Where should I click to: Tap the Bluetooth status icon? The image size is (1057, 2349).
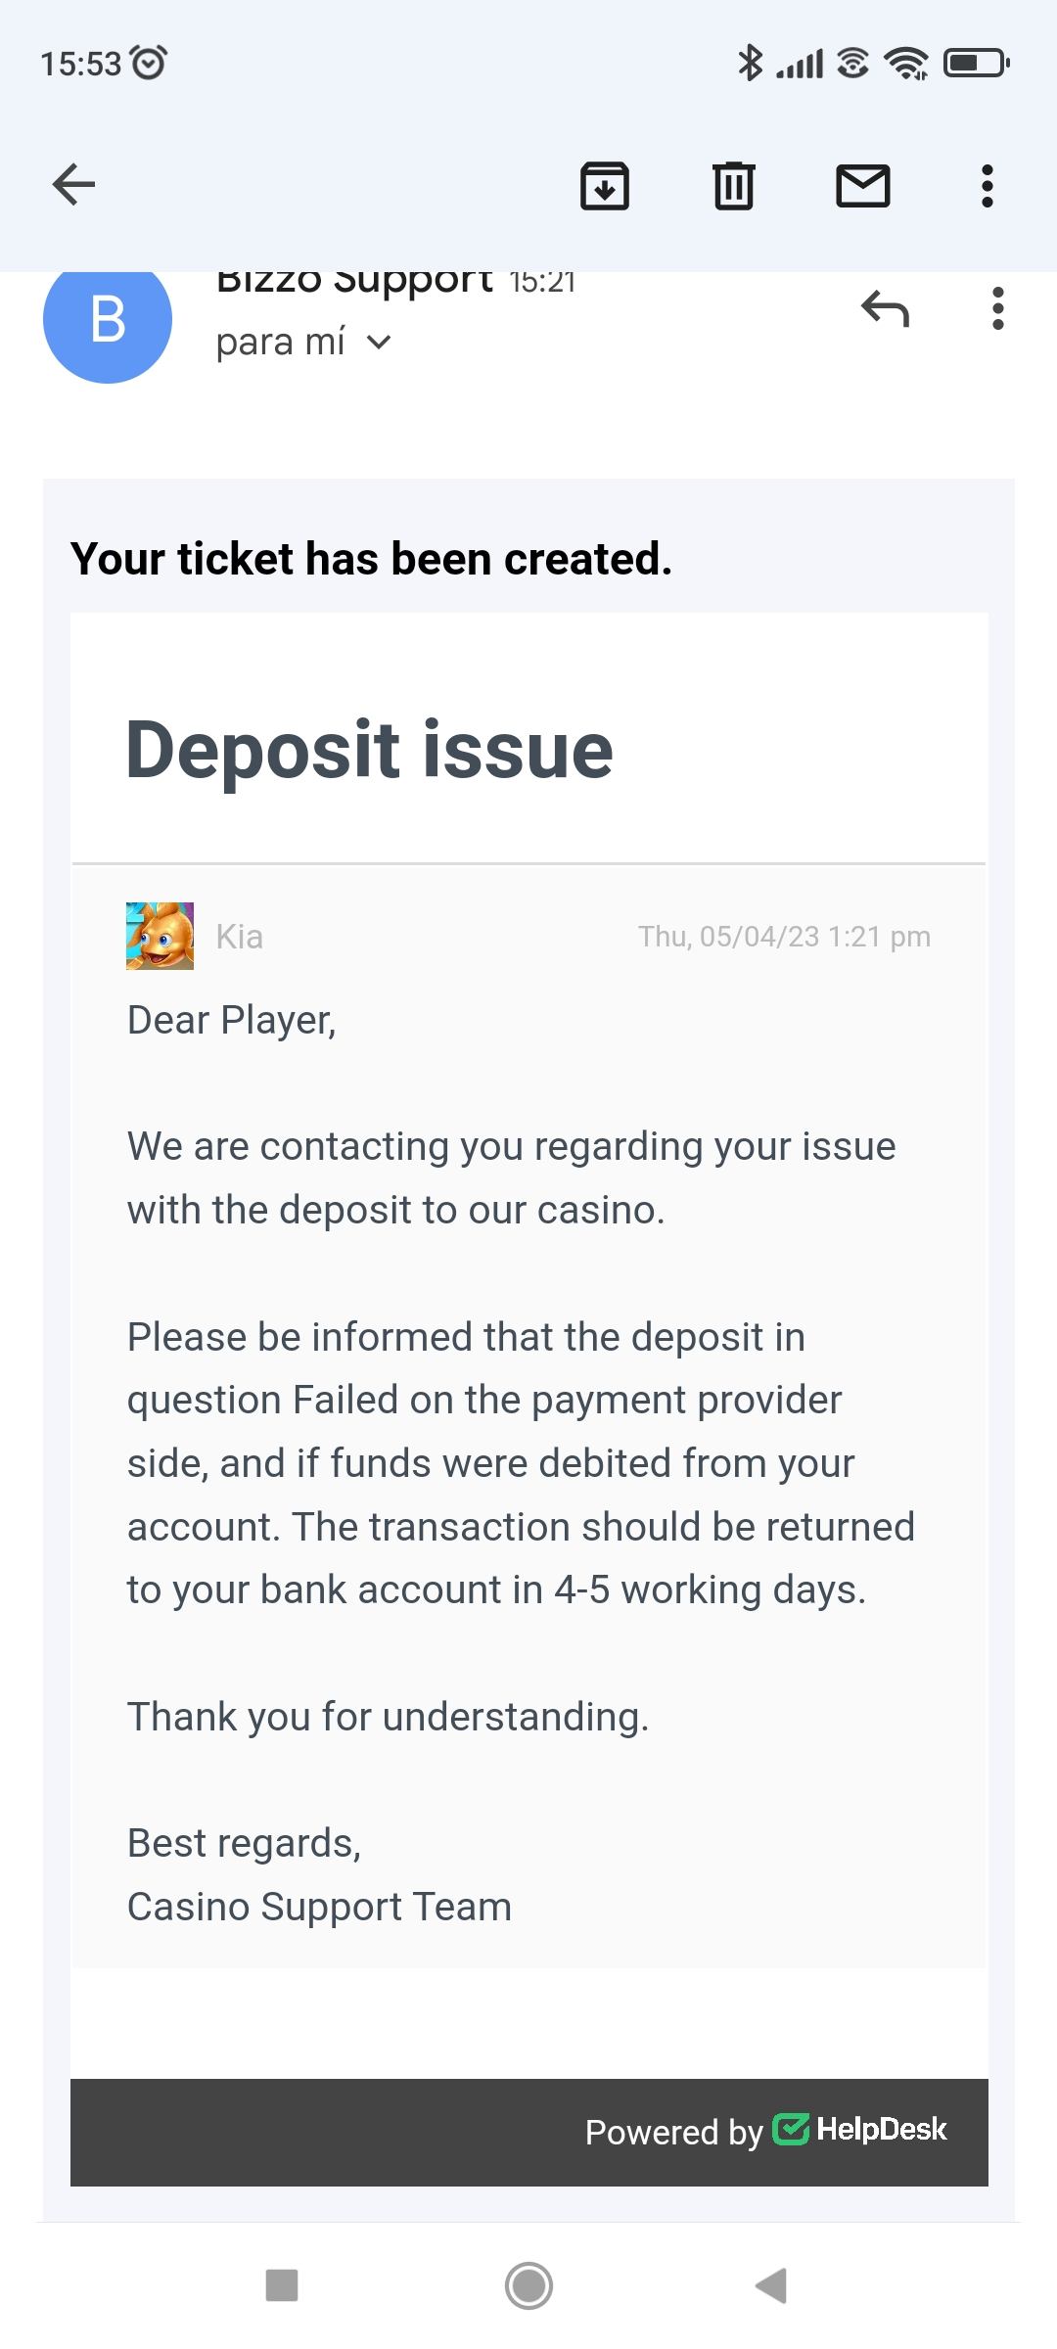pos(750,64)
